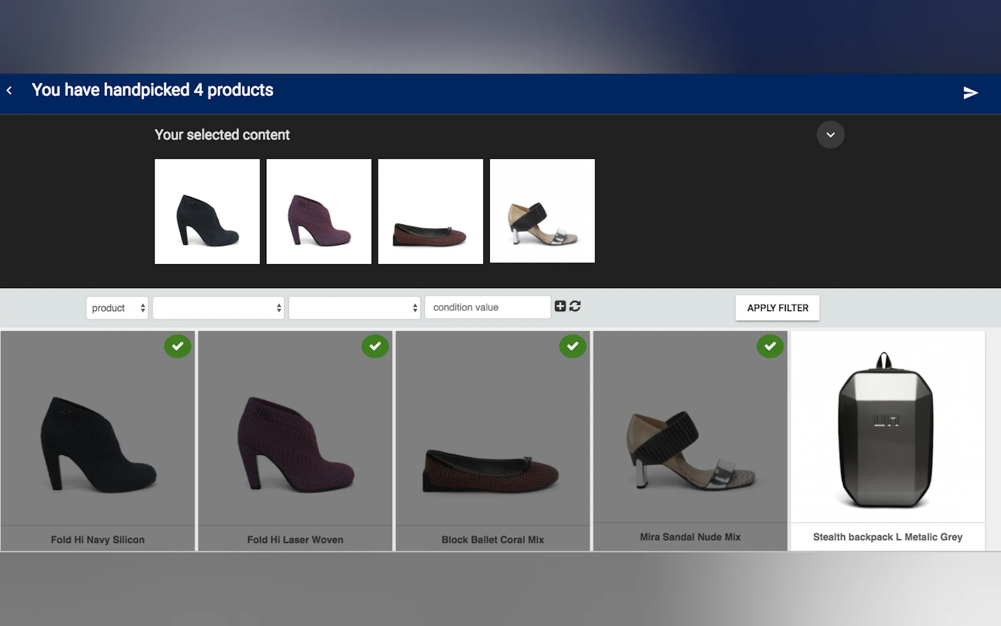Click purple boot thumbnail in selected content

pos(319,211)
